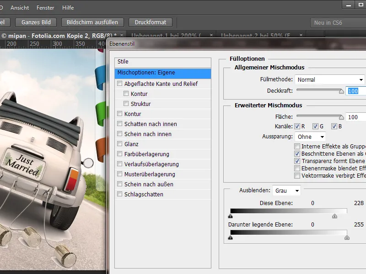Click the Deckkraft slider handle
This screenshot has height=274, width=366.
tap(341, 91)
